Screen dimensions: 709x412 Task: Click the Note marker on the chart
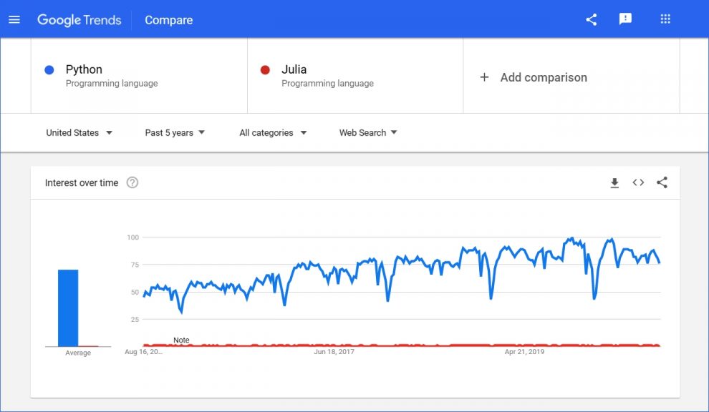click(x=181, y=340)
